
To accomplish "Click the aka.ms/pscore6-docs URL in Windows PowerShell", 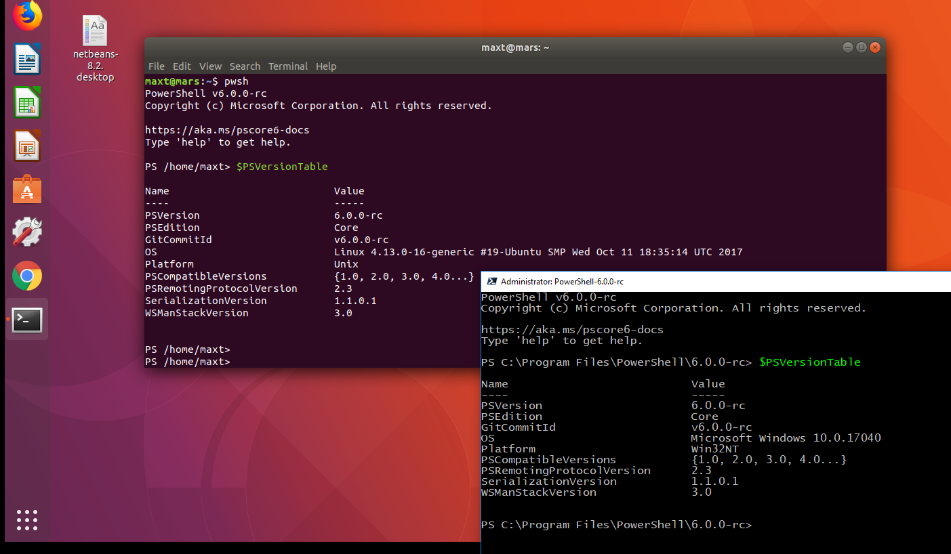I will click(x=572, y=330).
